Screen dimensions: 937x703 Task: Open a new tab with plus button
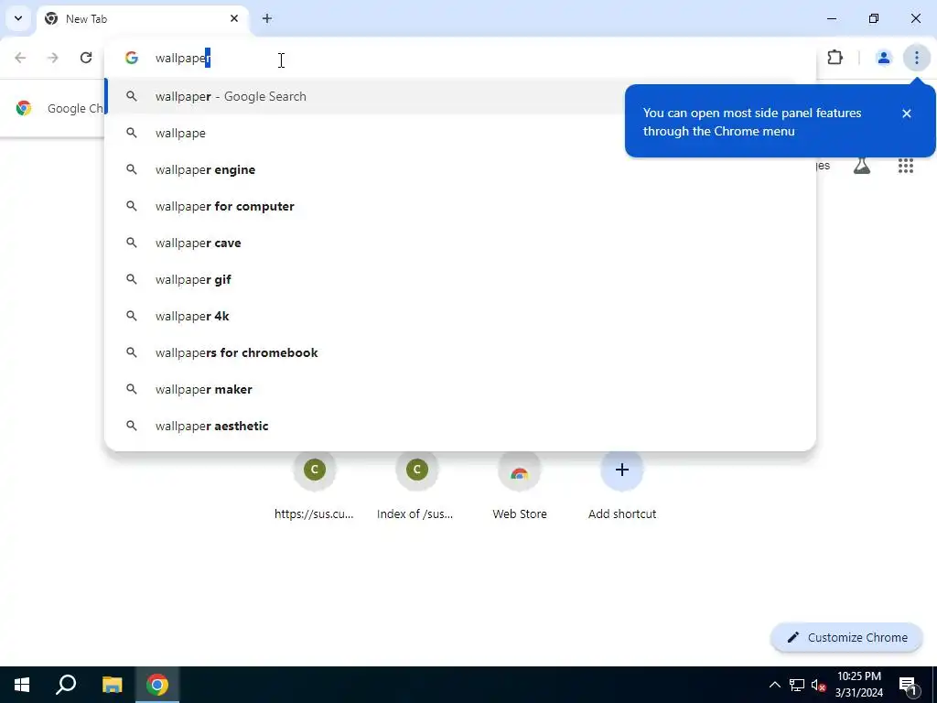[267, 18]
